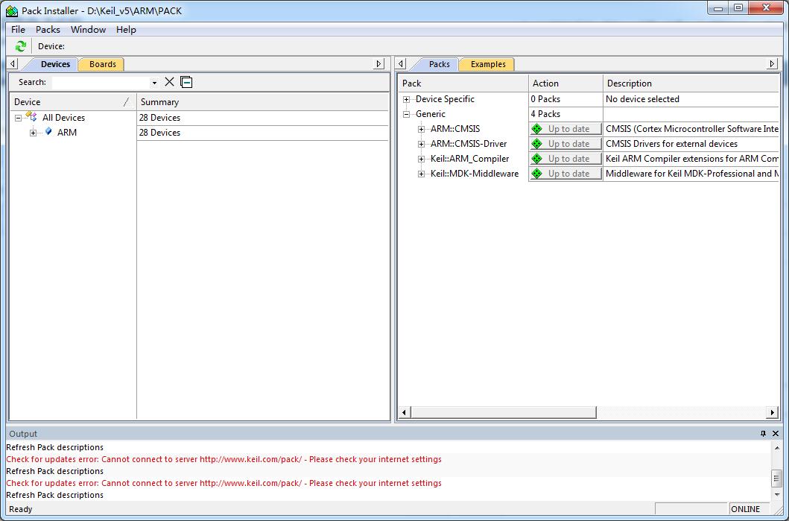The height and width of the screenshot is (521, 789).
Task: Select the Keil::MDK-Middleware pack
Action: coord(475,173)
